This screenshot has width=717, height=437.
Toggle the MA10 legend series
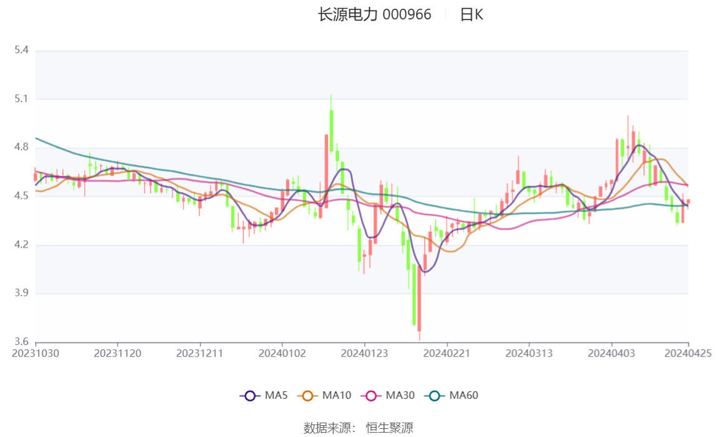click(x=324, y=395)
